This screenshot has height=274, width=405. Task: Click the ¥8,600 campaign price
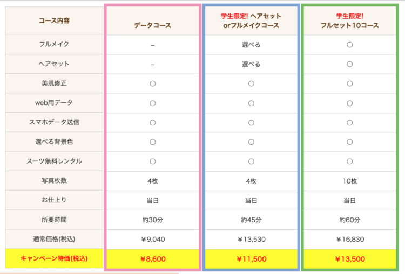coord(153,259)
